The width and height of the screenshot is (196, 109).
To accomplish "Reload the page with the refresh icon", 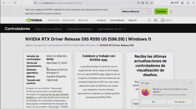I will [15, 3].
